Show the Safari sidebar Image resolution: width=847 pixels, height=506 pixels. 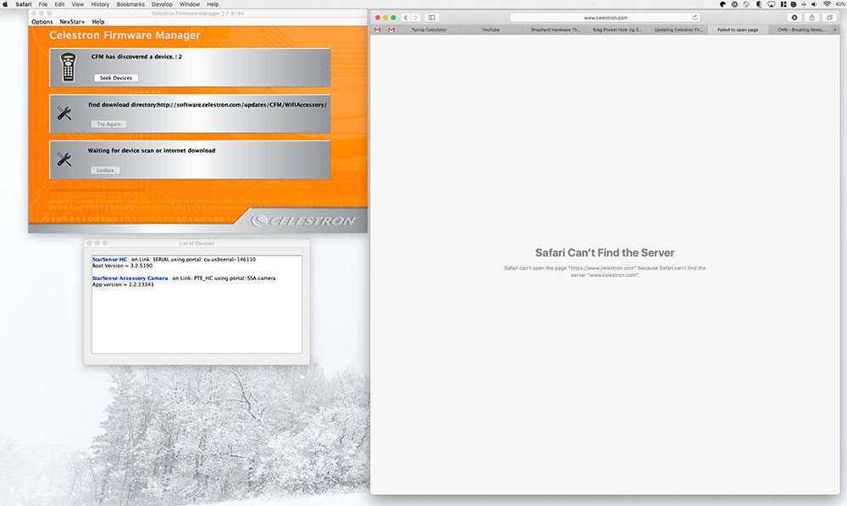(432, 17)
